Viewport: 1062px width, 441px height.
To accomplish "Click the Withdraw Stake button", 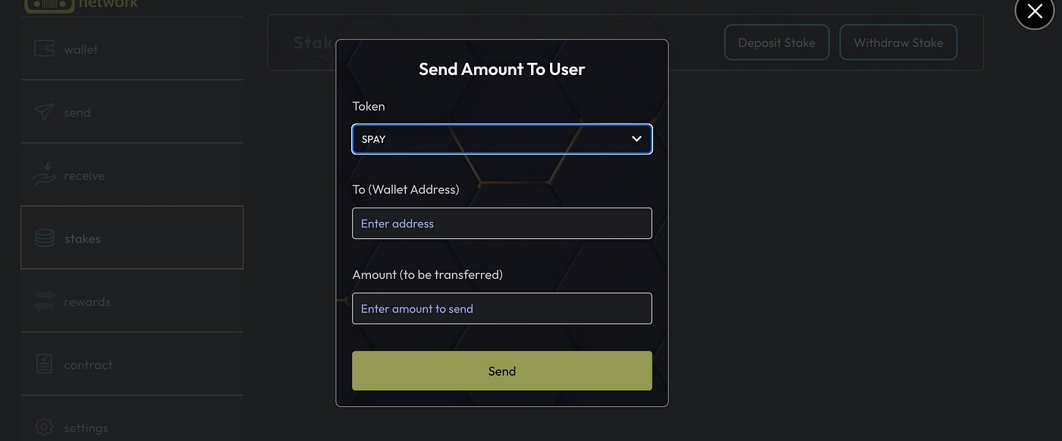I will (898, 42).
